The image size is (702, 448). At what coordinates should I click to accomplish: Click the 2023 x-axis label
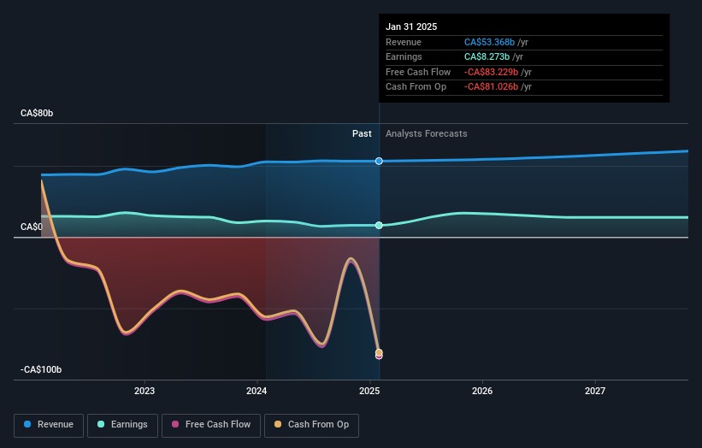coord(145,392)
